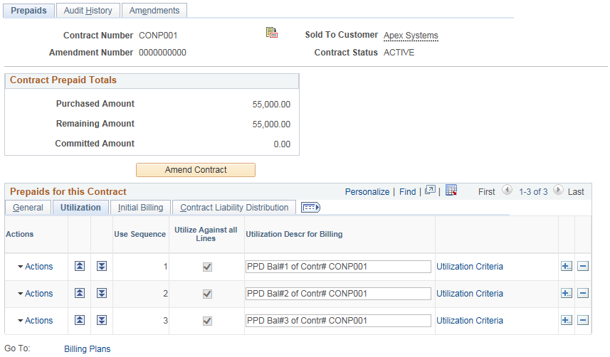Add row after PPD Bal#2 row
The height and width of the screenshot is (357, 610).
click(x=567, y=293)
